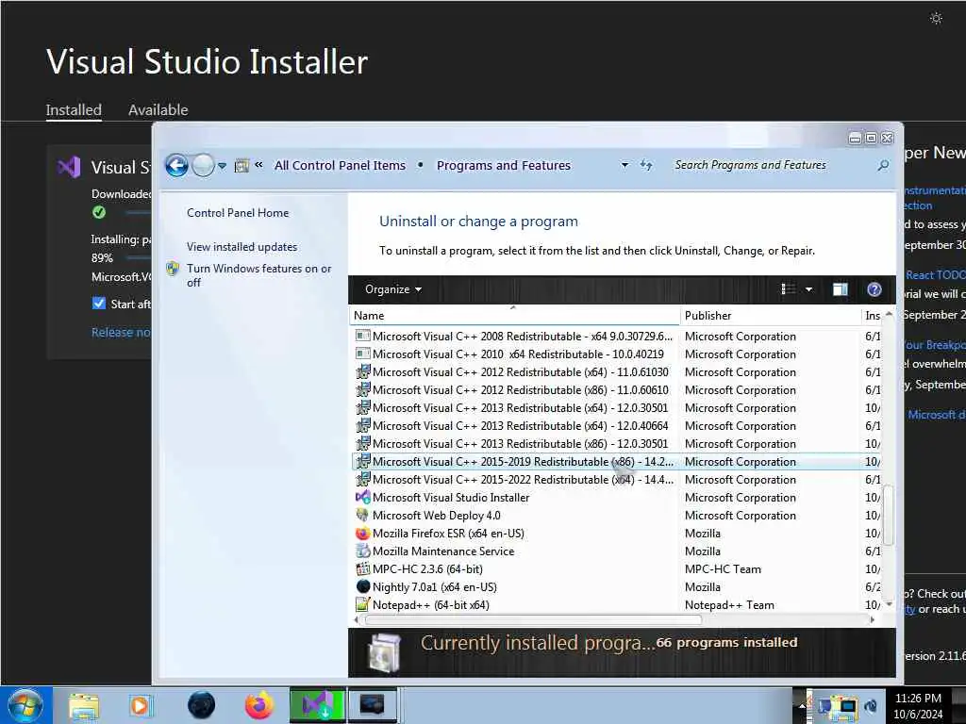Open Nightly browser from the taskbar

201,705
